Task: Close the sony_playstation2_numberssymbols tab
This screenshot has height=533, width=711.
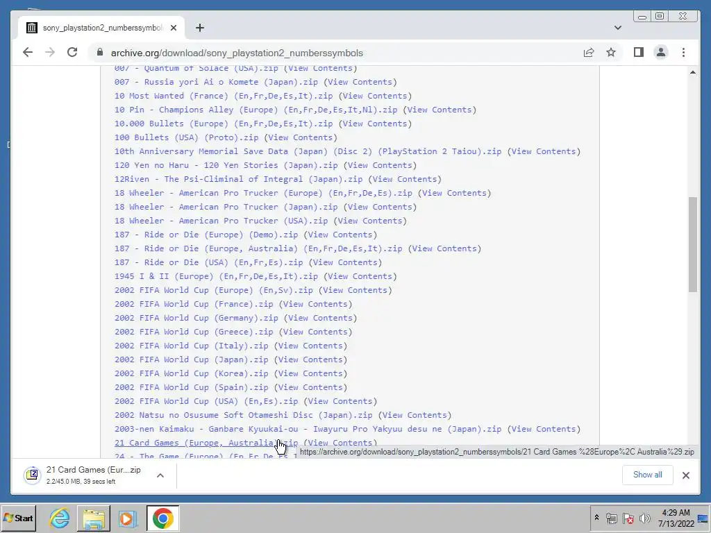Action: click(173, 28)
